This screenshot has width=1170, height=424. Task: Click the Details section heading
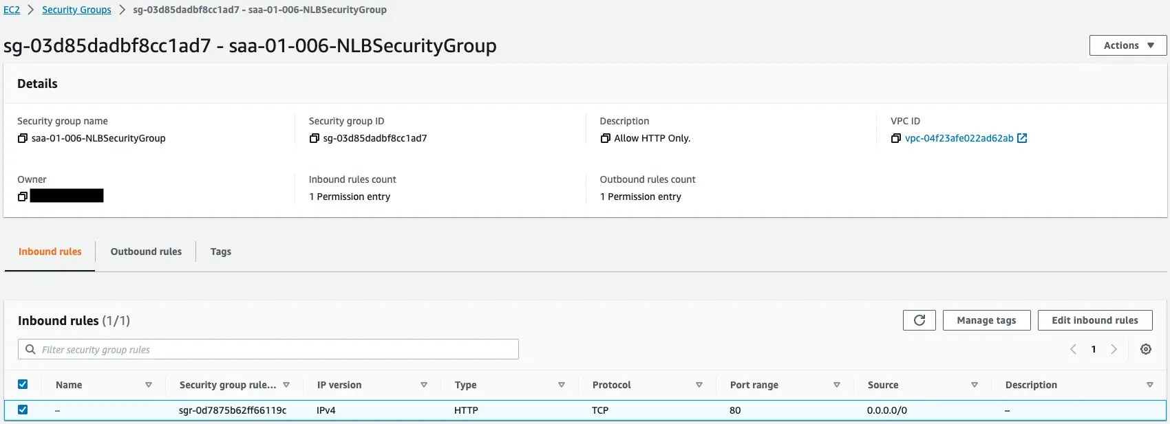point(37,84)
